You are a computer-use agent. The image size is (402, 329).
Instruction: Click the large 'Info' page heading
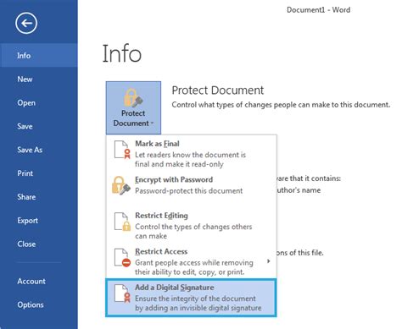tap(122, 53)
